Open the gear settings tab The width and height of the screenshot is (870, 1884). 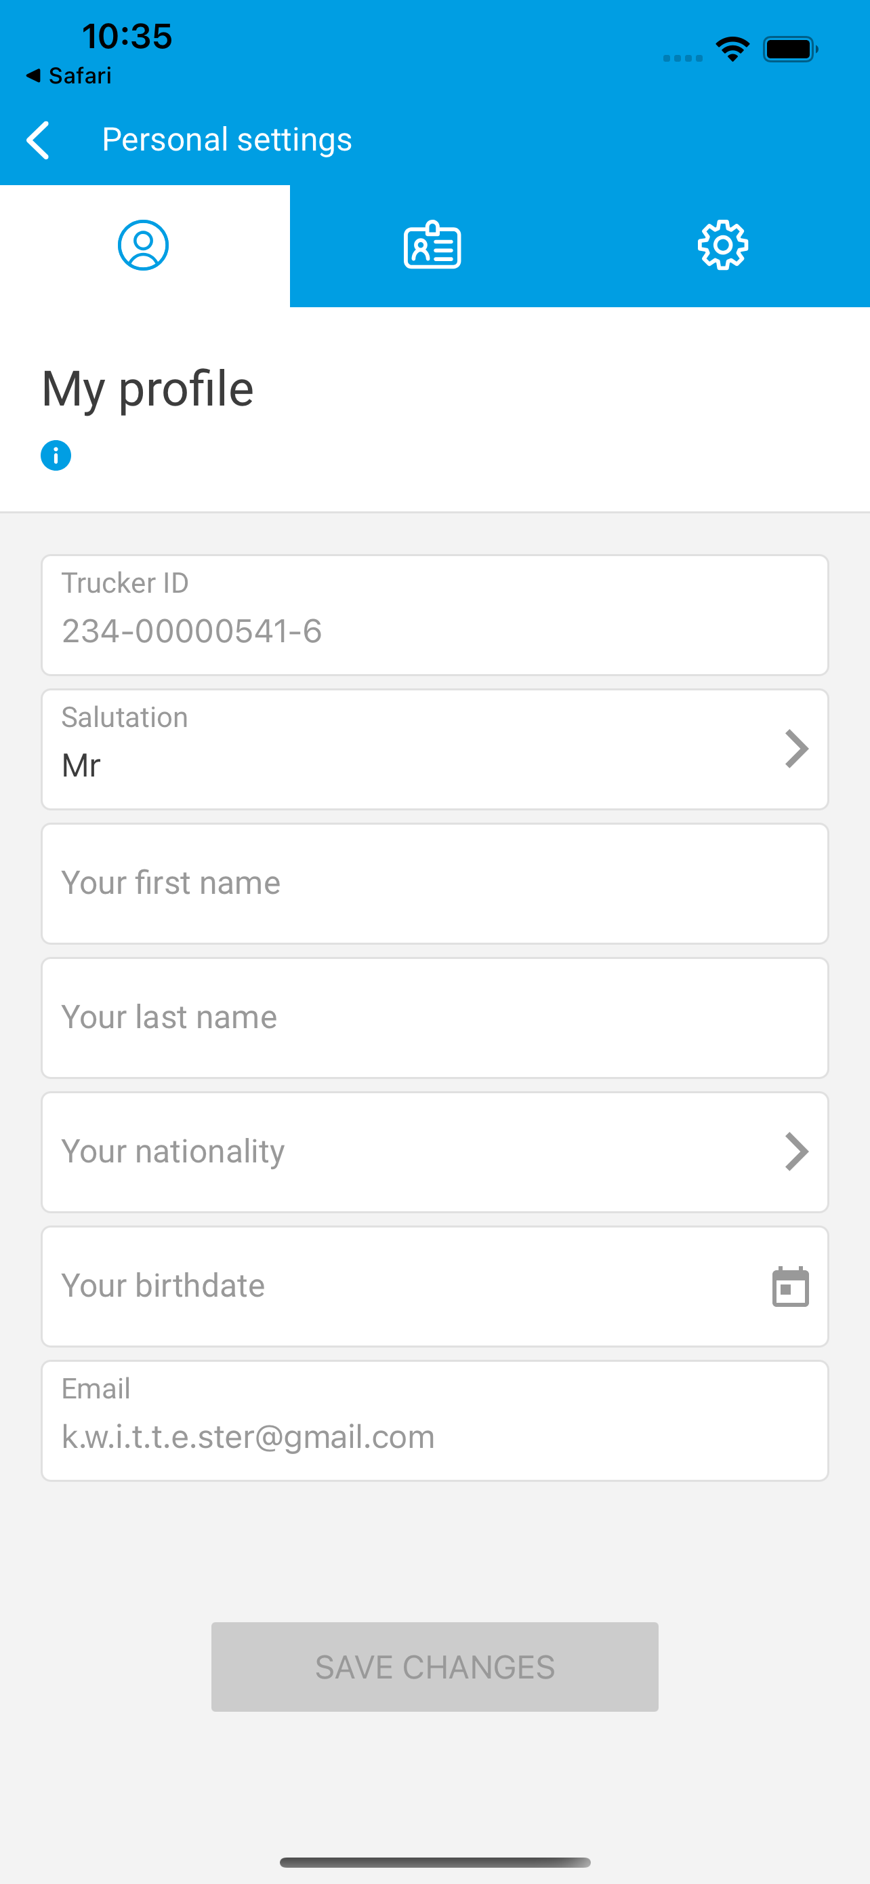(x=722, y=246)
